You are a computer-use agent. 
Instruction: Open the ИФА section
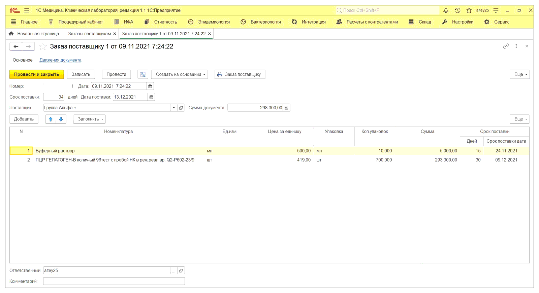click(x=124, y=22)
